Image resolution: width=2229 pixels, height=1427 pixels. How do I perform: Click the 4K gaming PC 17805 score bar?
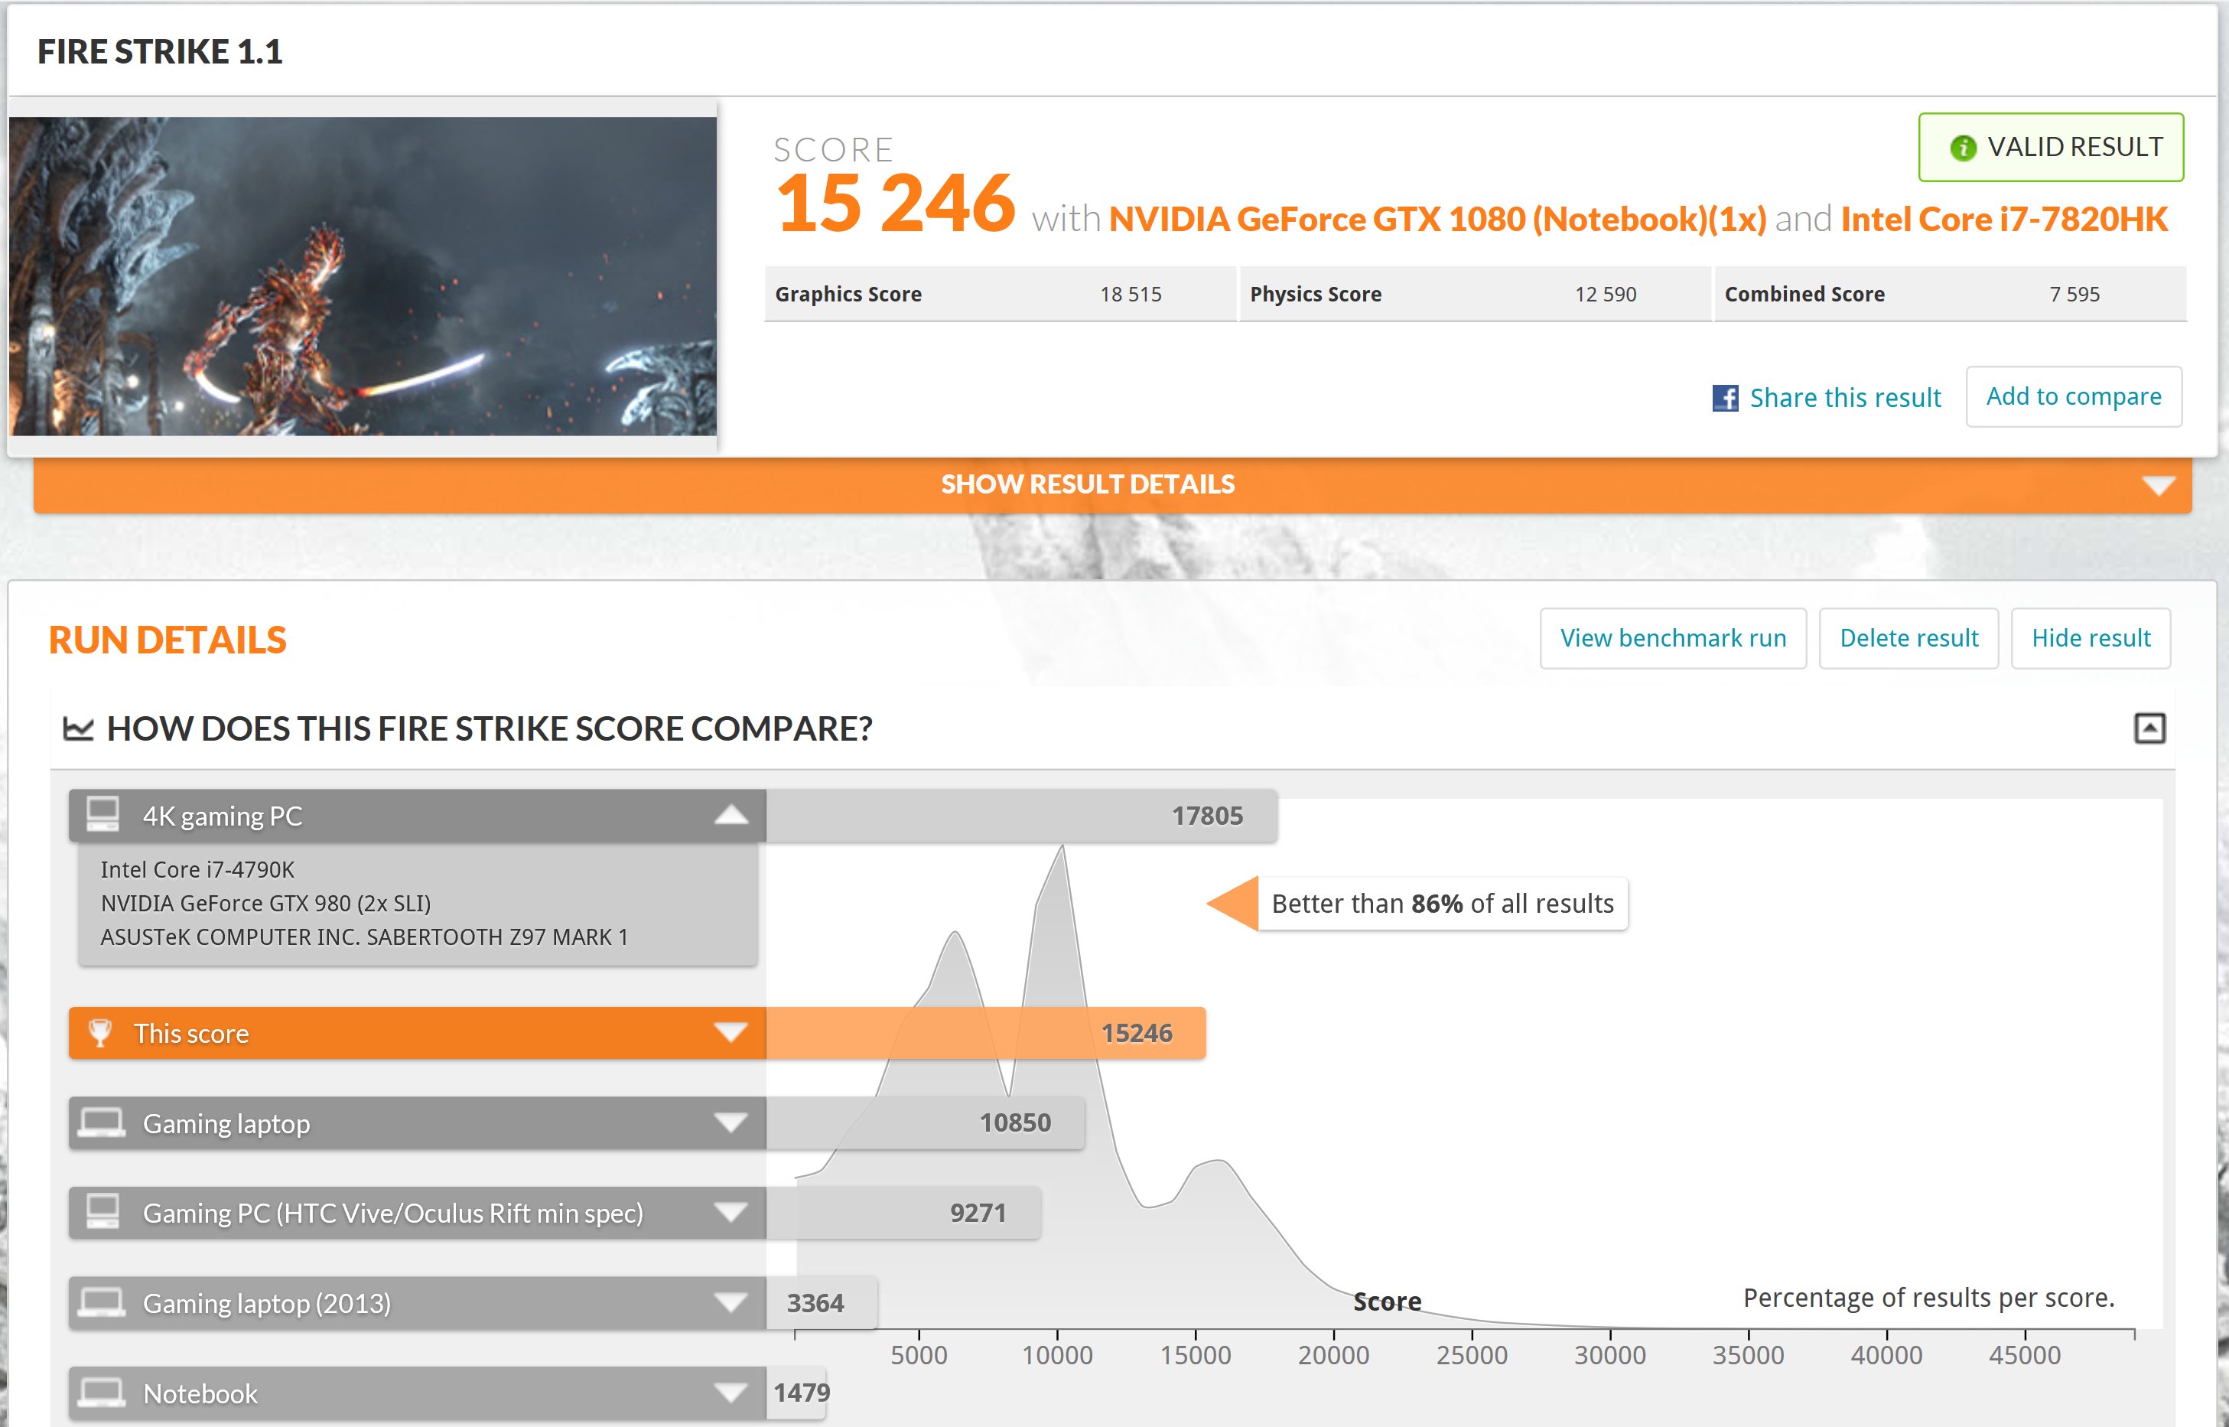click(x=1022, y=816)
